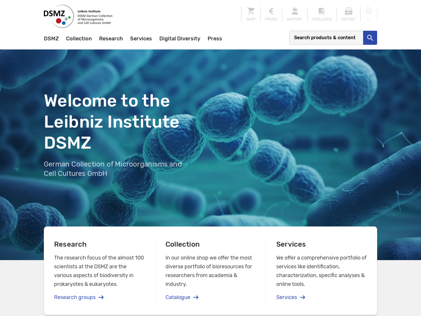The image size is (421, 316).
Task: Focus the Search products & content field
Action: coord(326,38)
